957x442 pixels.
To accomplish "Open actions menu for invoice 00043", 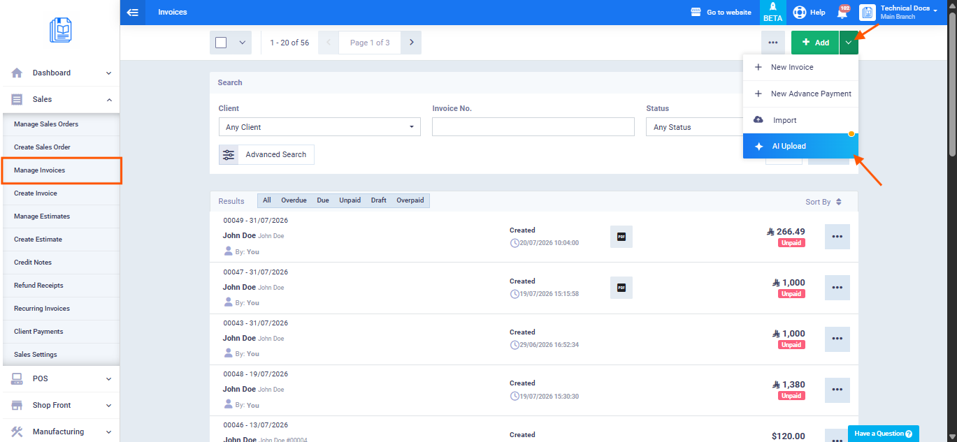I will (837, 339).
